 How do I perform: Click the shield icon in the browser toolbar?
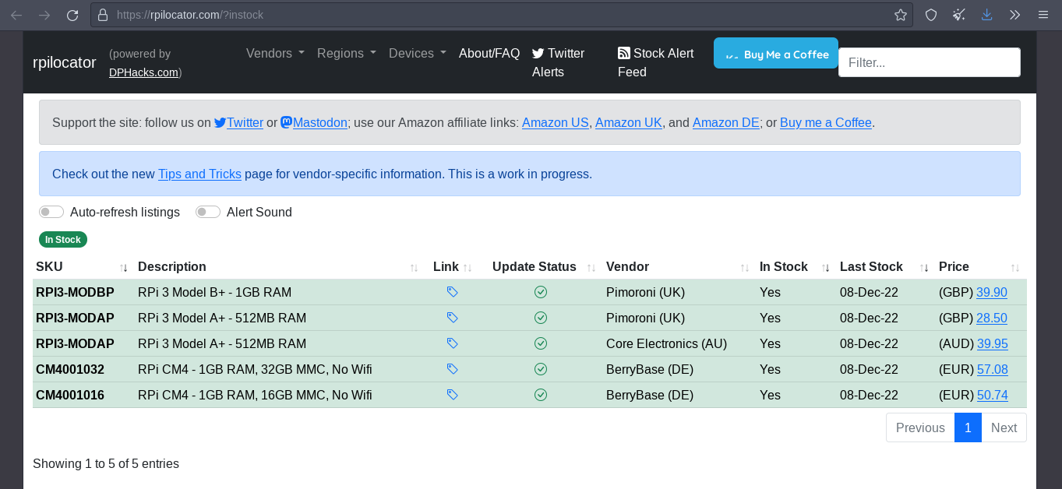tap(931, 15)
